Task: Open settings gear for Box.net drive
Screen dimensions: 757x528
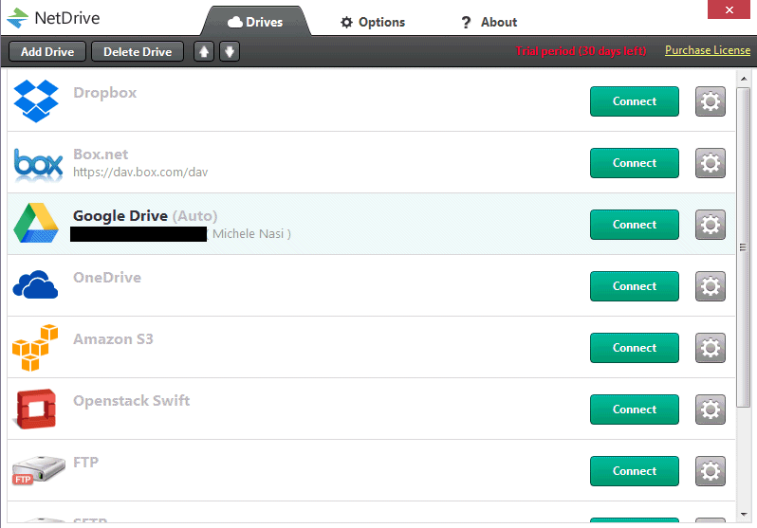Action: (x=711, y=163)
